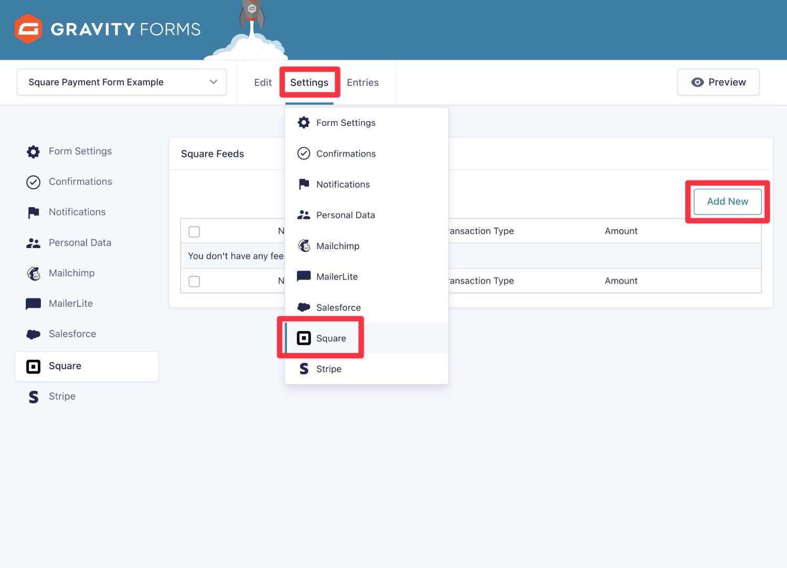Click the eye icon on Preview button
Viewport: 787px width, 568px height.
point(697,82)
